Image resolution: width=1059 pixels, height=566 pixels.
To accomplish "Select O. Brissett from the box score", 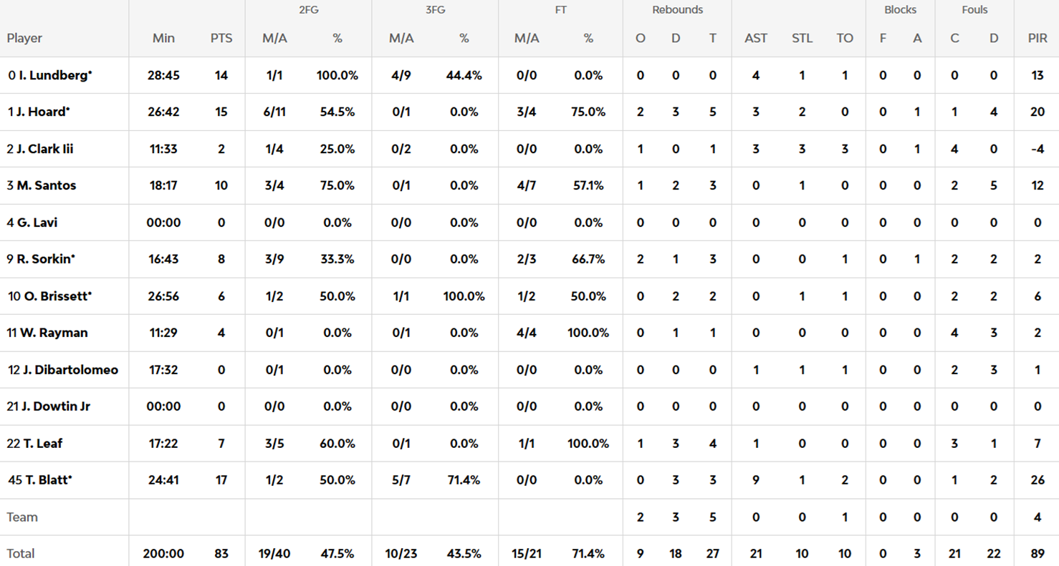I will 54,296.
